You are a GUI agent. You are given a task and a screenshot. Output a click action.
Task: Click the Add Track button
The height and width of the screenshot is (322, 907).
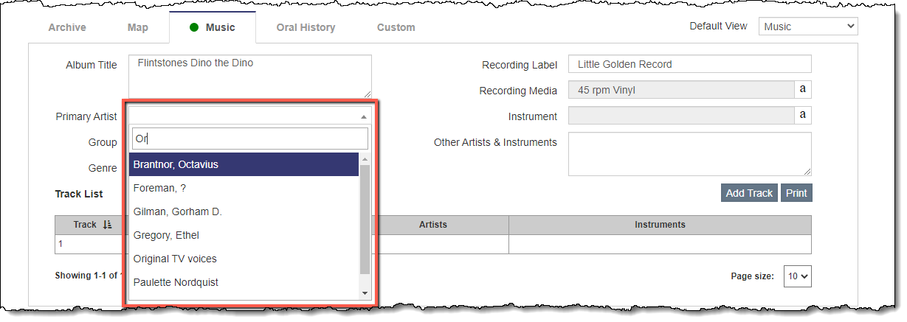click(748, 193)
